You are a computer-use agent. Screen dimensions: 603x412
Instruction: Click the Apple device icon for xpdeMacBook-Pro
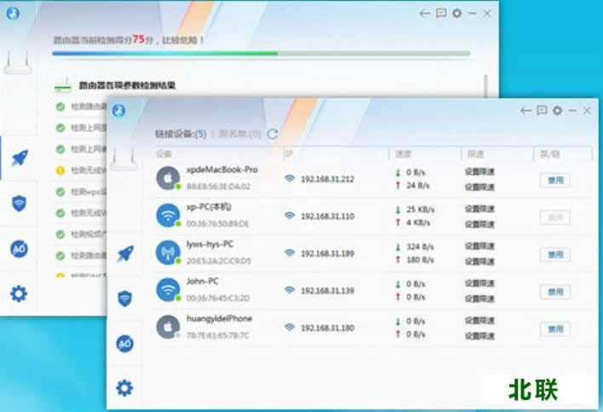[168, 177]
